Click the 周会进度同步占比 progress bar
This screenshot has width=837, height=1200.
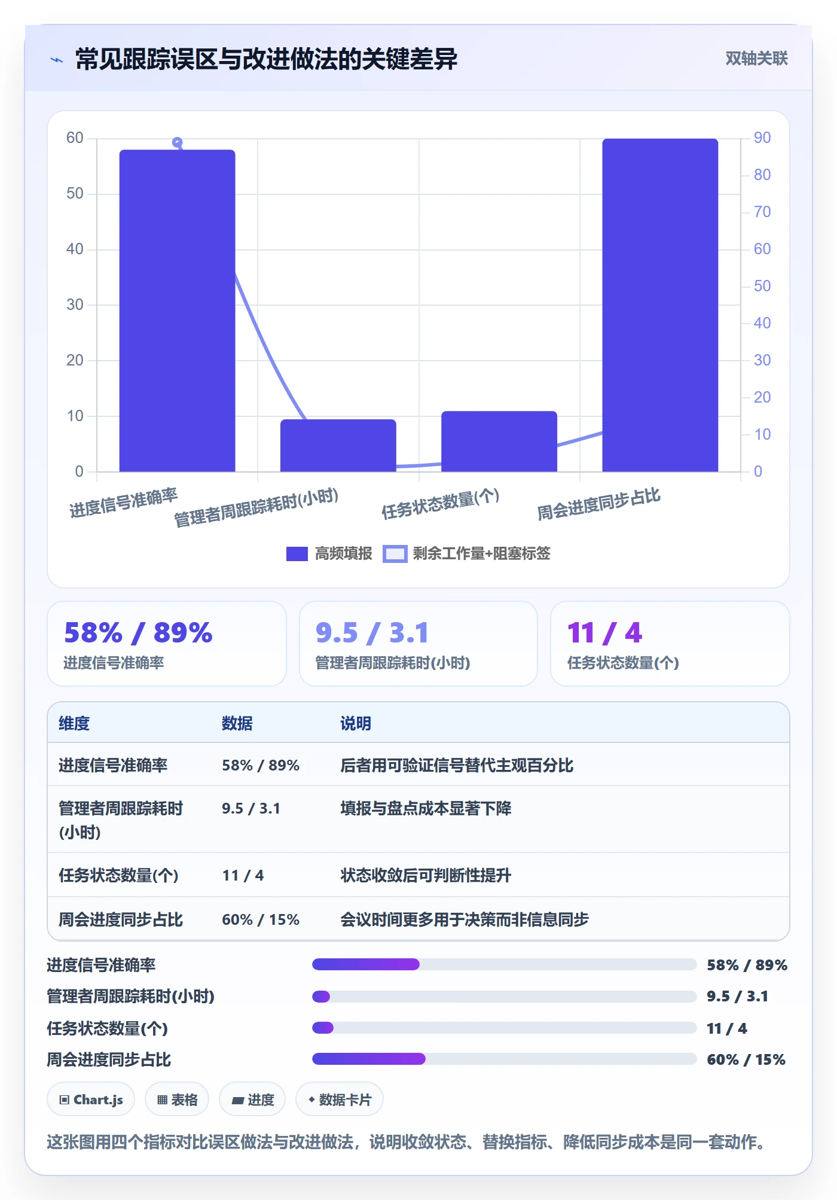point(505,1059)
